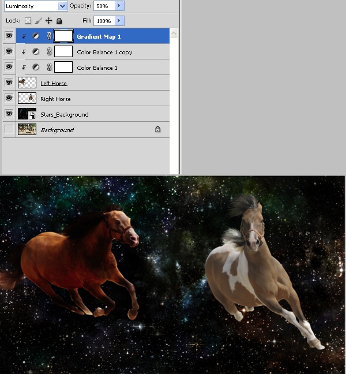This screenshot has width=346, height=374.
Task: Click the Background layer lock icon
Action: pyautogui.click(x=158, y=129)
